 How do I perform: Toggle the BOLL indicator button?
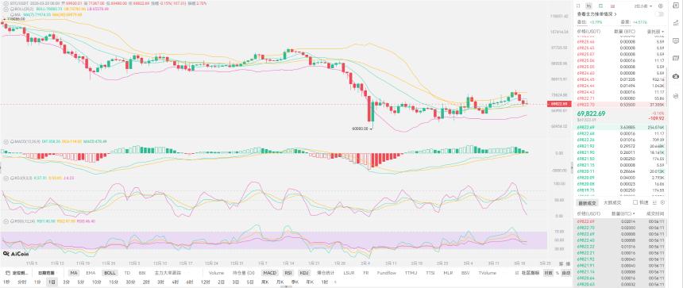coord(110,273)
